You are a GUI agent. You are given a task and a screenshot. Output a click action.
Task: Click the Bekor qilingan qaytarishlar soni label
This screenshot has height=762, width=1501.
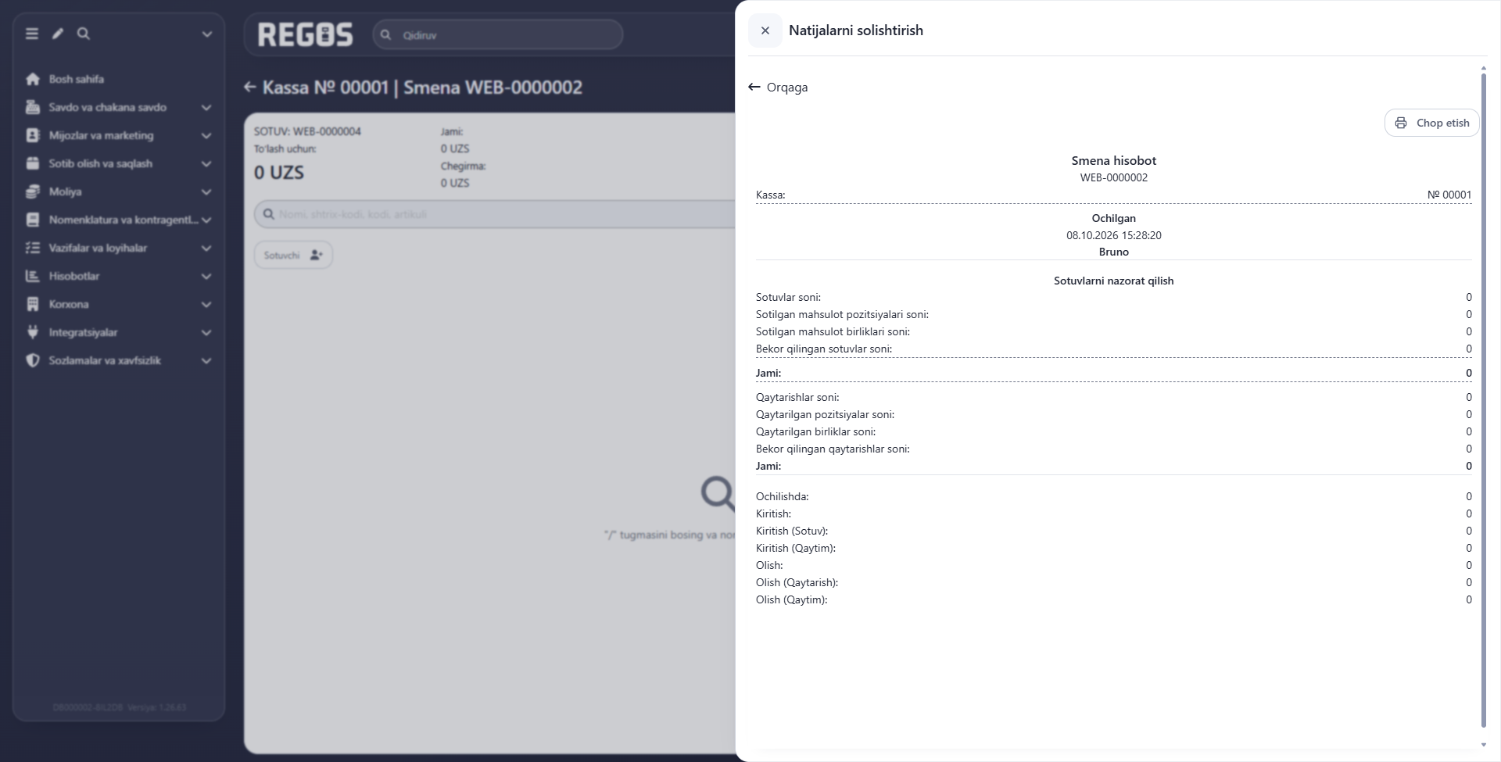point(833,449)
